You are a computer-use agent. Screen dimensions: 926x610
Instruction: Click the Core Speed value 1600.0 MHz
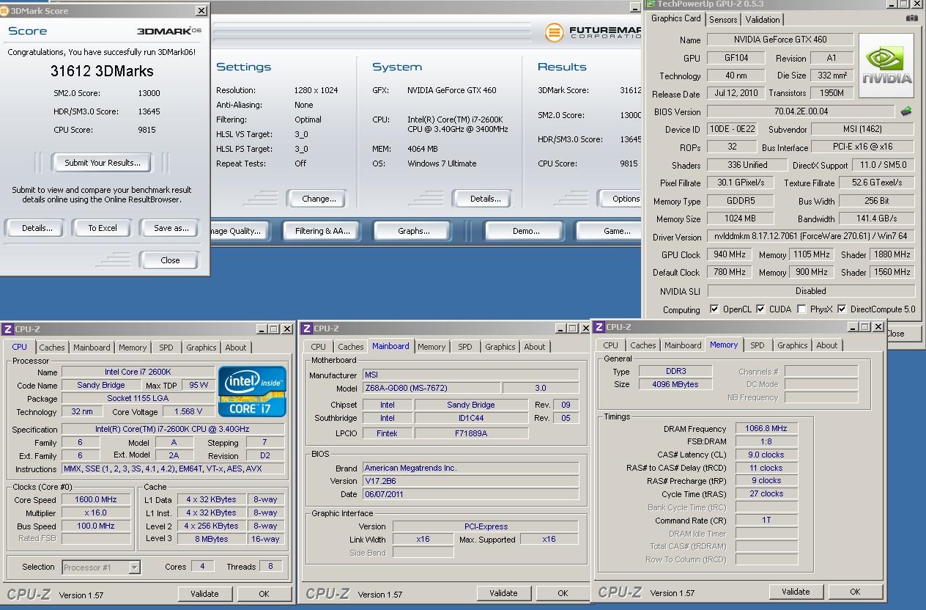(96, 499)
